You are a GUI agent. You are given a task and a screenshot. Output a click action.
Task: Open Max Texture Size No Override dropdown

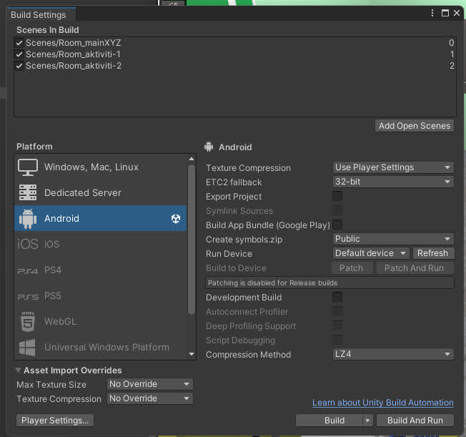coord(150,384)
